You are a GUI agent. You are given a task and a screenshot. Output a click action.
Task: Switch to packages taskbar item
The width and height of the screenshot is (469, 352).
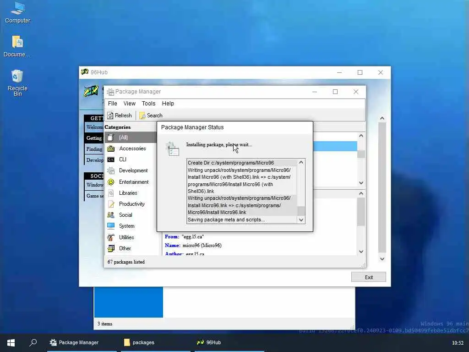point(156,342)
